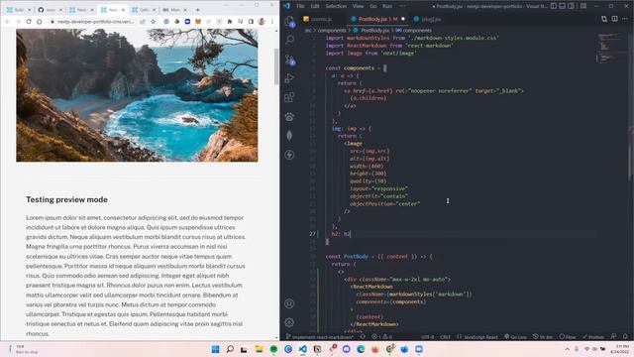Open a new browser tab

pos(198,9)
